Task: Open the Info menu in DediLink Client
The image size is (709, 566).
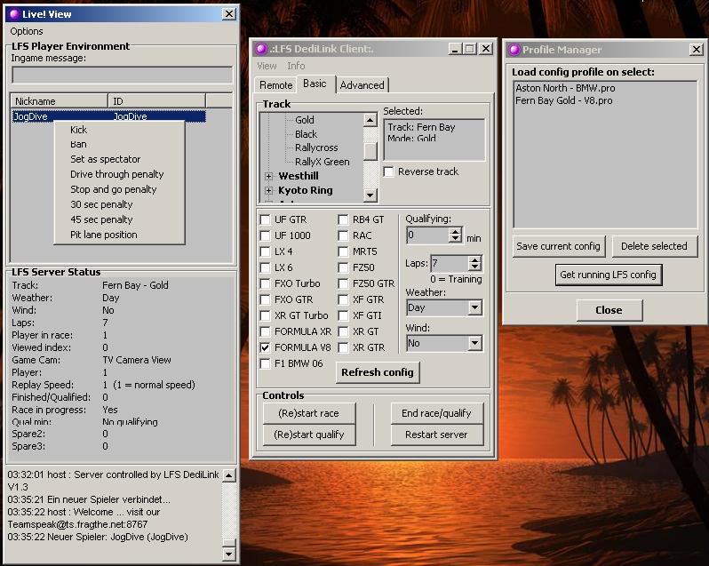Action: click(x=296, y=66)
